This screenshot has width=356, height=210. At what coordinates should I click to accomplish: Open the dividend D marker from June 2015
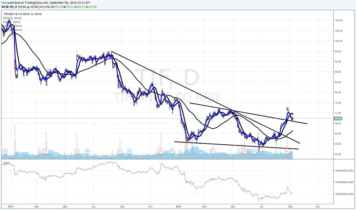[87, 151]
